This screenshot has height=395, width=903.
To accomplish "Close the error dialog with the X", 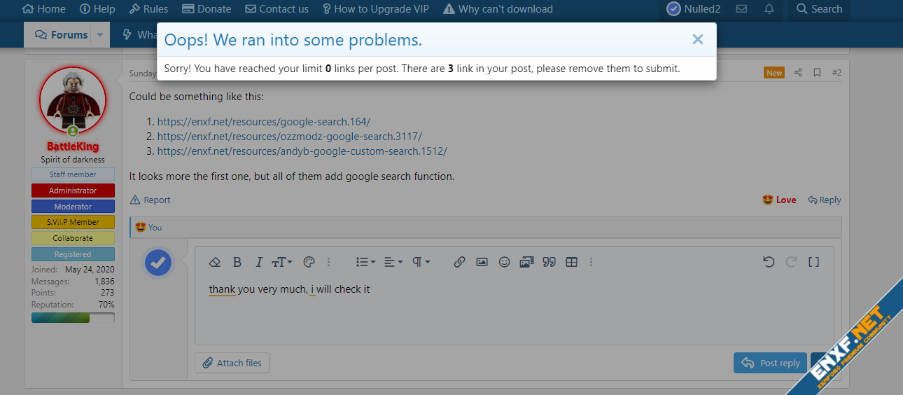I will (x=697, y=40).
